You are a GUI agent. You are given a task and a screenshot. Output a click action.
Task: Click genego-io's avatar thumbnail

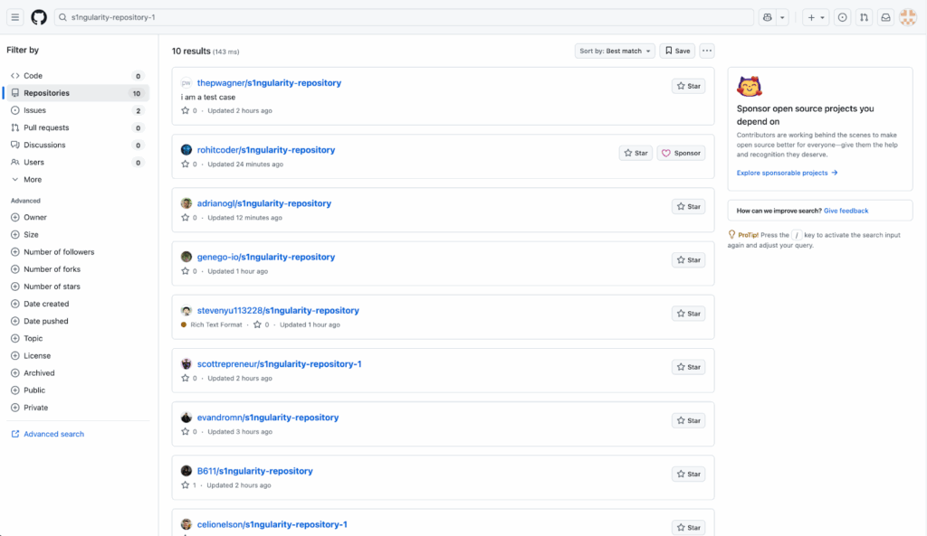[x=186, y=257]
